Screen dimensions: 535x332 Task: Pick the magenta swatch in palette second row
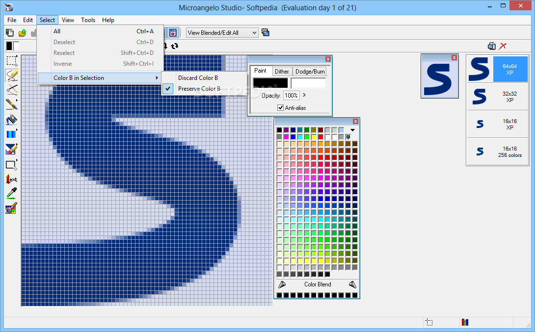pos(286,137)
